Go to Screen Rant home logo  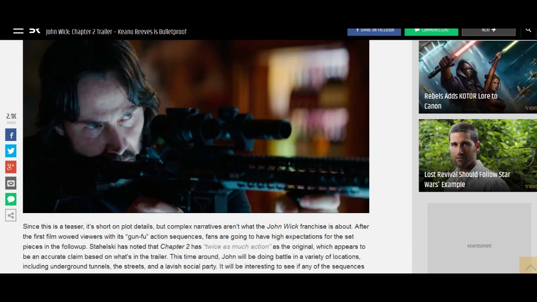coord(34,31)
